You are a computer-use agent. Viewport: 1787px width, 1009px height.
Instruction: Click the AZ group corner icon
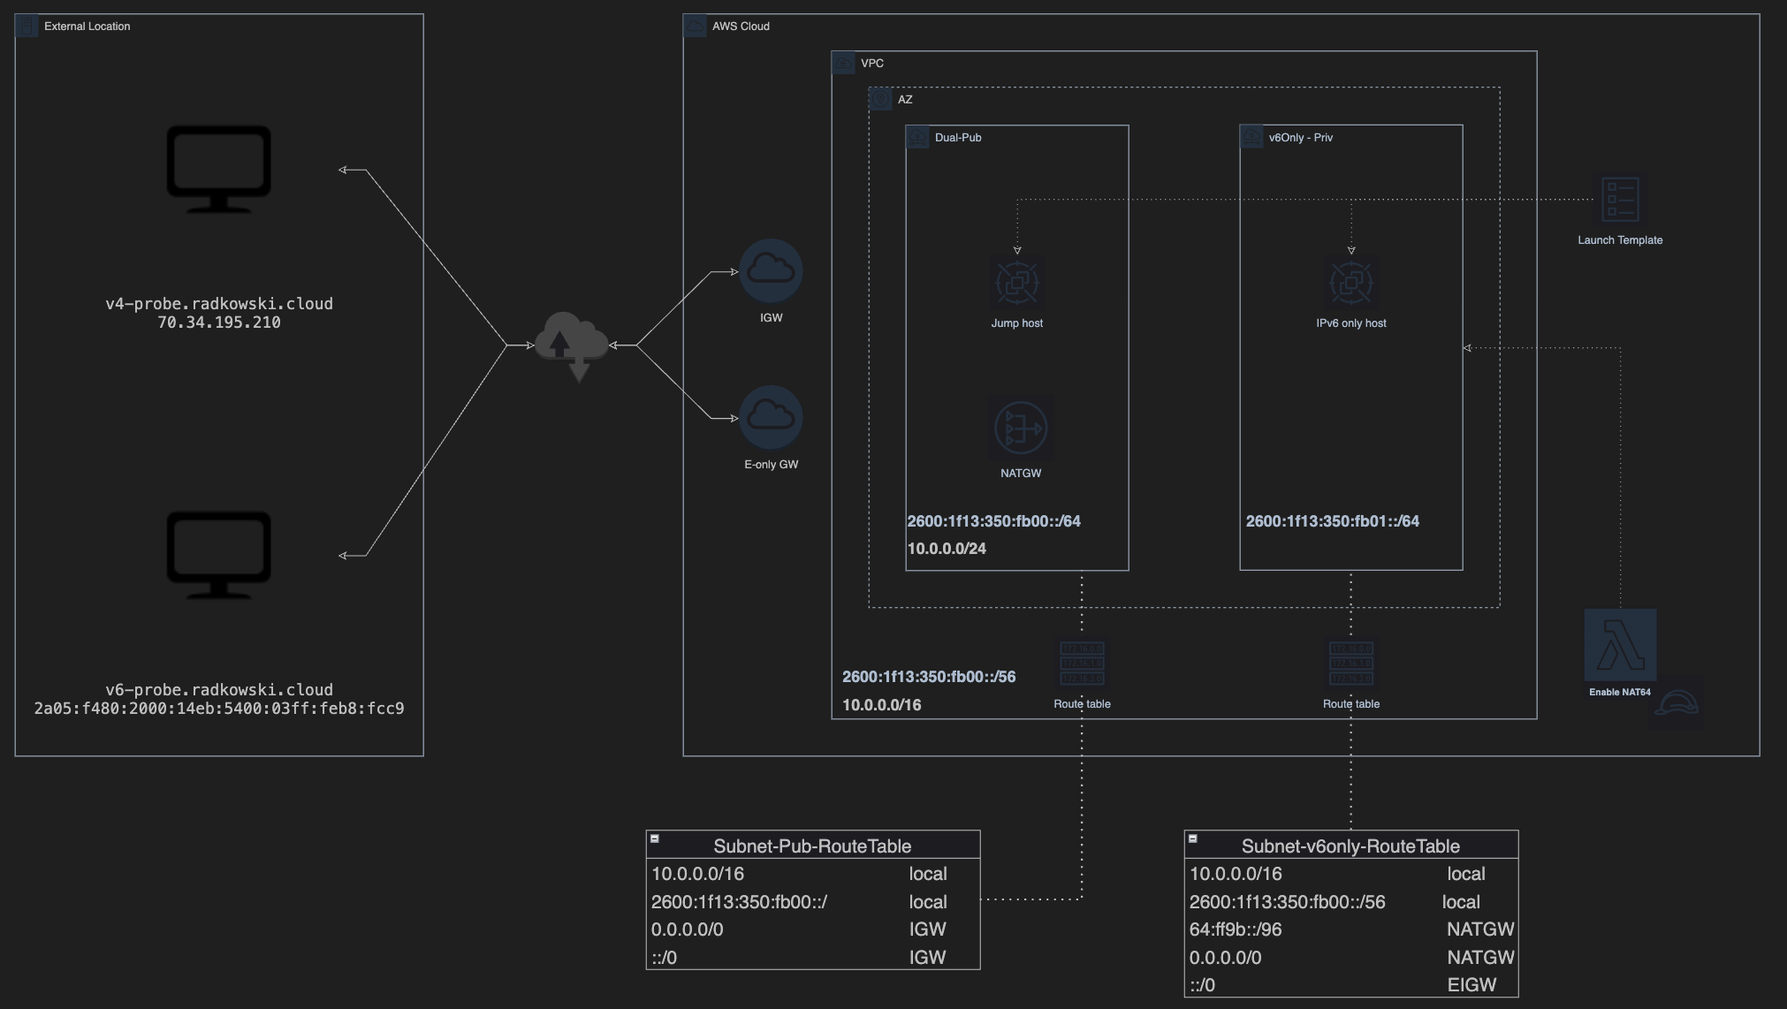click(x=881, y=99)
